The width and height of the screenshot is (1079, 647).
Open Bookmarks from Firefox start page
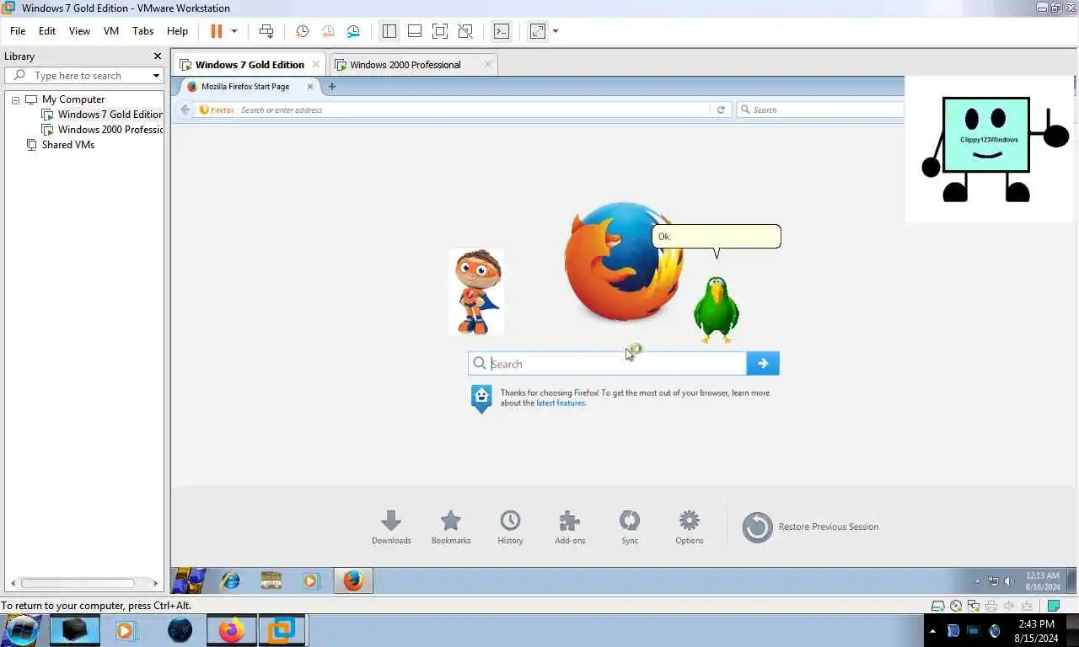tap(451, 527)
